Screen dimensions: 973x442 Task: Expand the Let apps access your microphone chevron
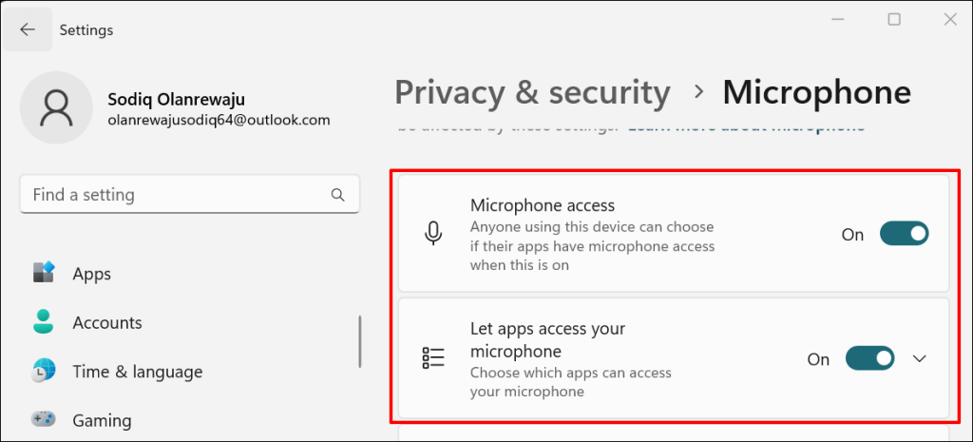[x=920, y=358]
